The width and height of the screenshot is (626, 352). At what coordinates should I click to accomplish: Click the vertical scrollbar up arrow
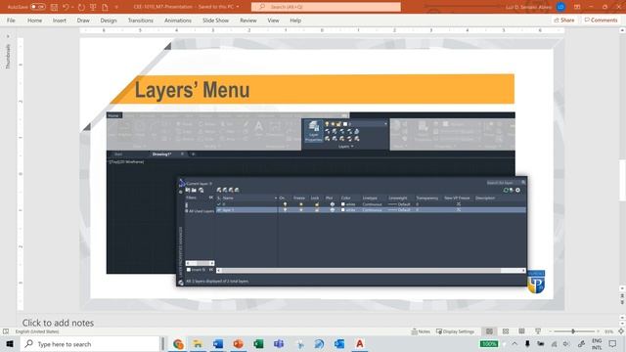point(622,30)
